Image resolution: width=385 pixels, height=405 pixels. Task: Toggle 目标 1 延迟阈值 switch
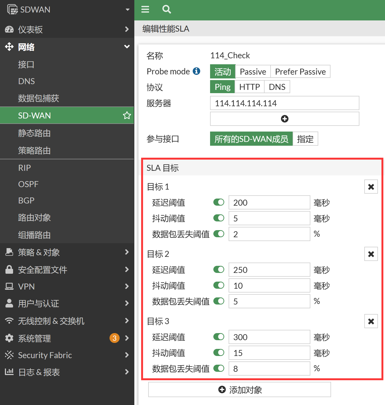coord(219,202)
